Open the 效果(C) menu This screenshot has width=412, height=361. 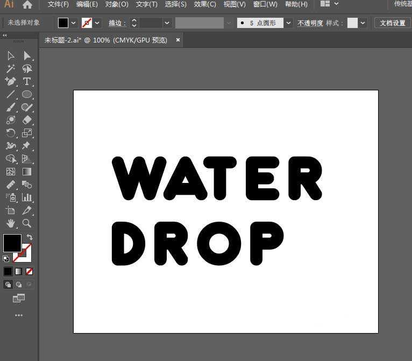pyautogui.click(x=205, y=4)
